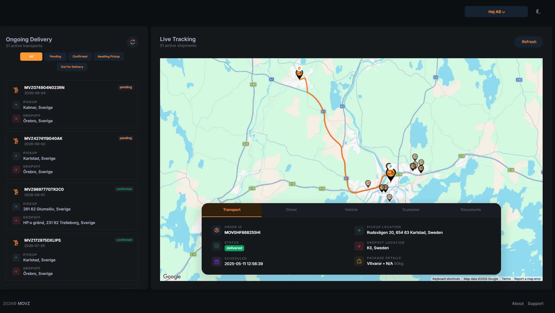Screen dimensions: 555x313
Task: Click the pending badge on MVZ4274119040AK
Action: click(126, 138)
